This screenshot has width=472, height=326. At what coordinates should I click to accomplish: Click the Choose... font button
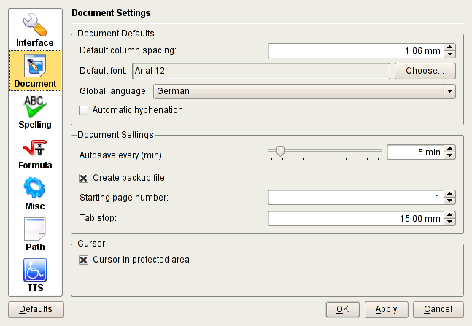click(x=425, y=71)
